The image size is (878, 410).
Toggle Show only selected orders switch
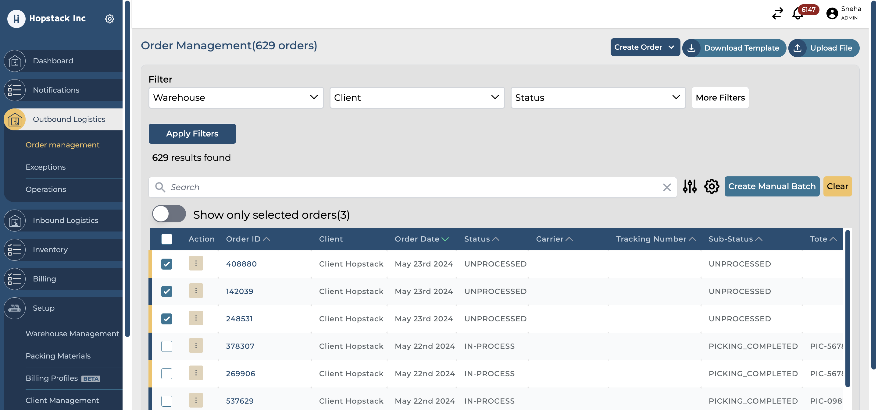pos(169,214)
